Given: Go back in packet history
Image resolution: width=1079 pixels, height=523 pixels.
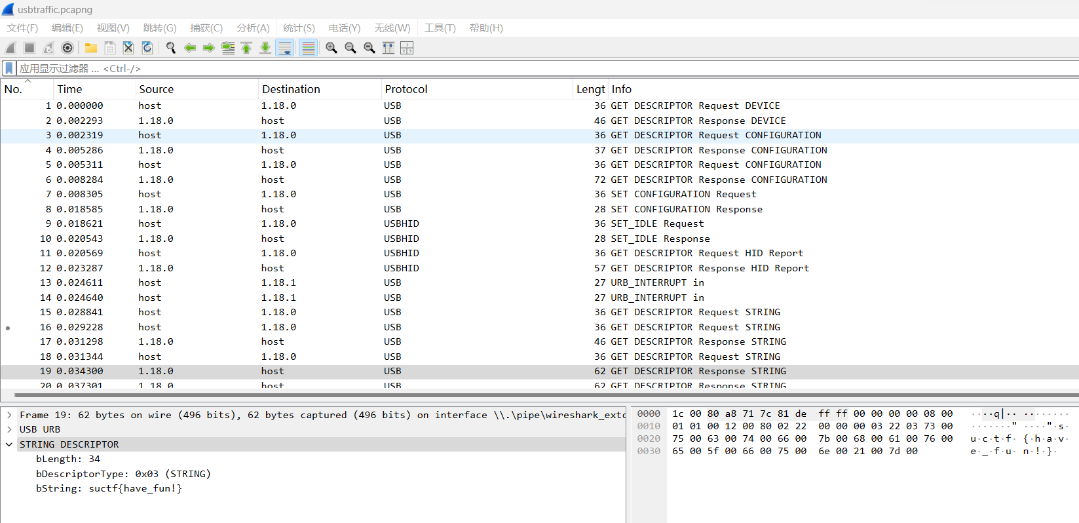Looking at the screenshot, I should pyautogui.click(x=190, y=48).
